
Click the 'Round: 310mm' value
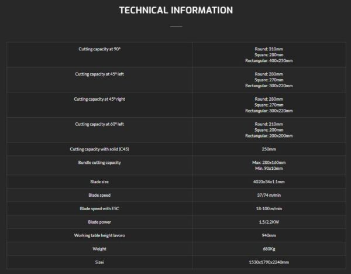click(269, 49)
